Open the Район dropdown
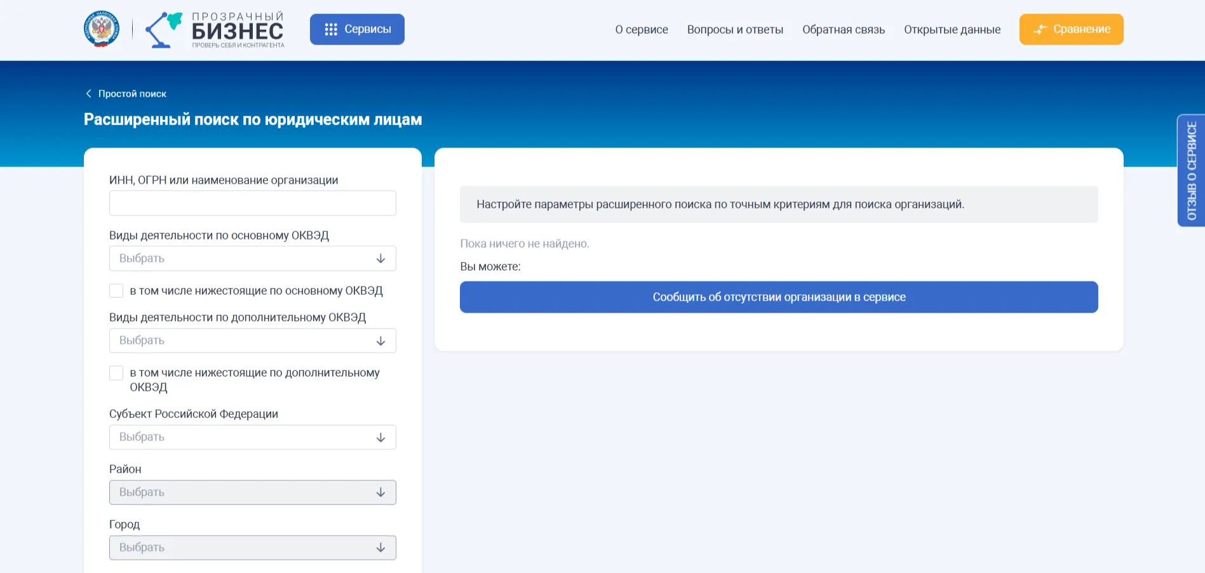This screenshot has width=1205, height=573. [x=252, y=492]
